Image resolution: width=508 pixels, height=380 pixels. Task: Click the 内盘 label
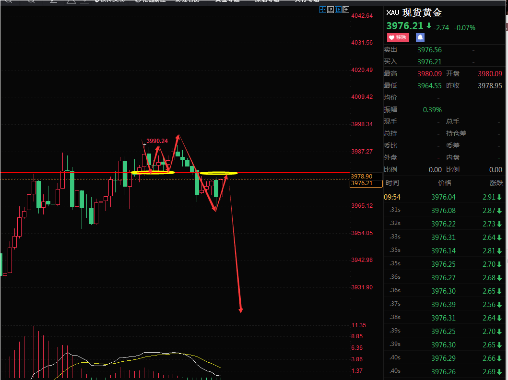pos(453,157)
